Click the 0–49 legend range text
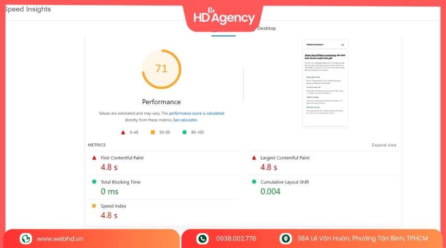Image resolution: width=446 pixels, height=248 pixels. [134, 132]
